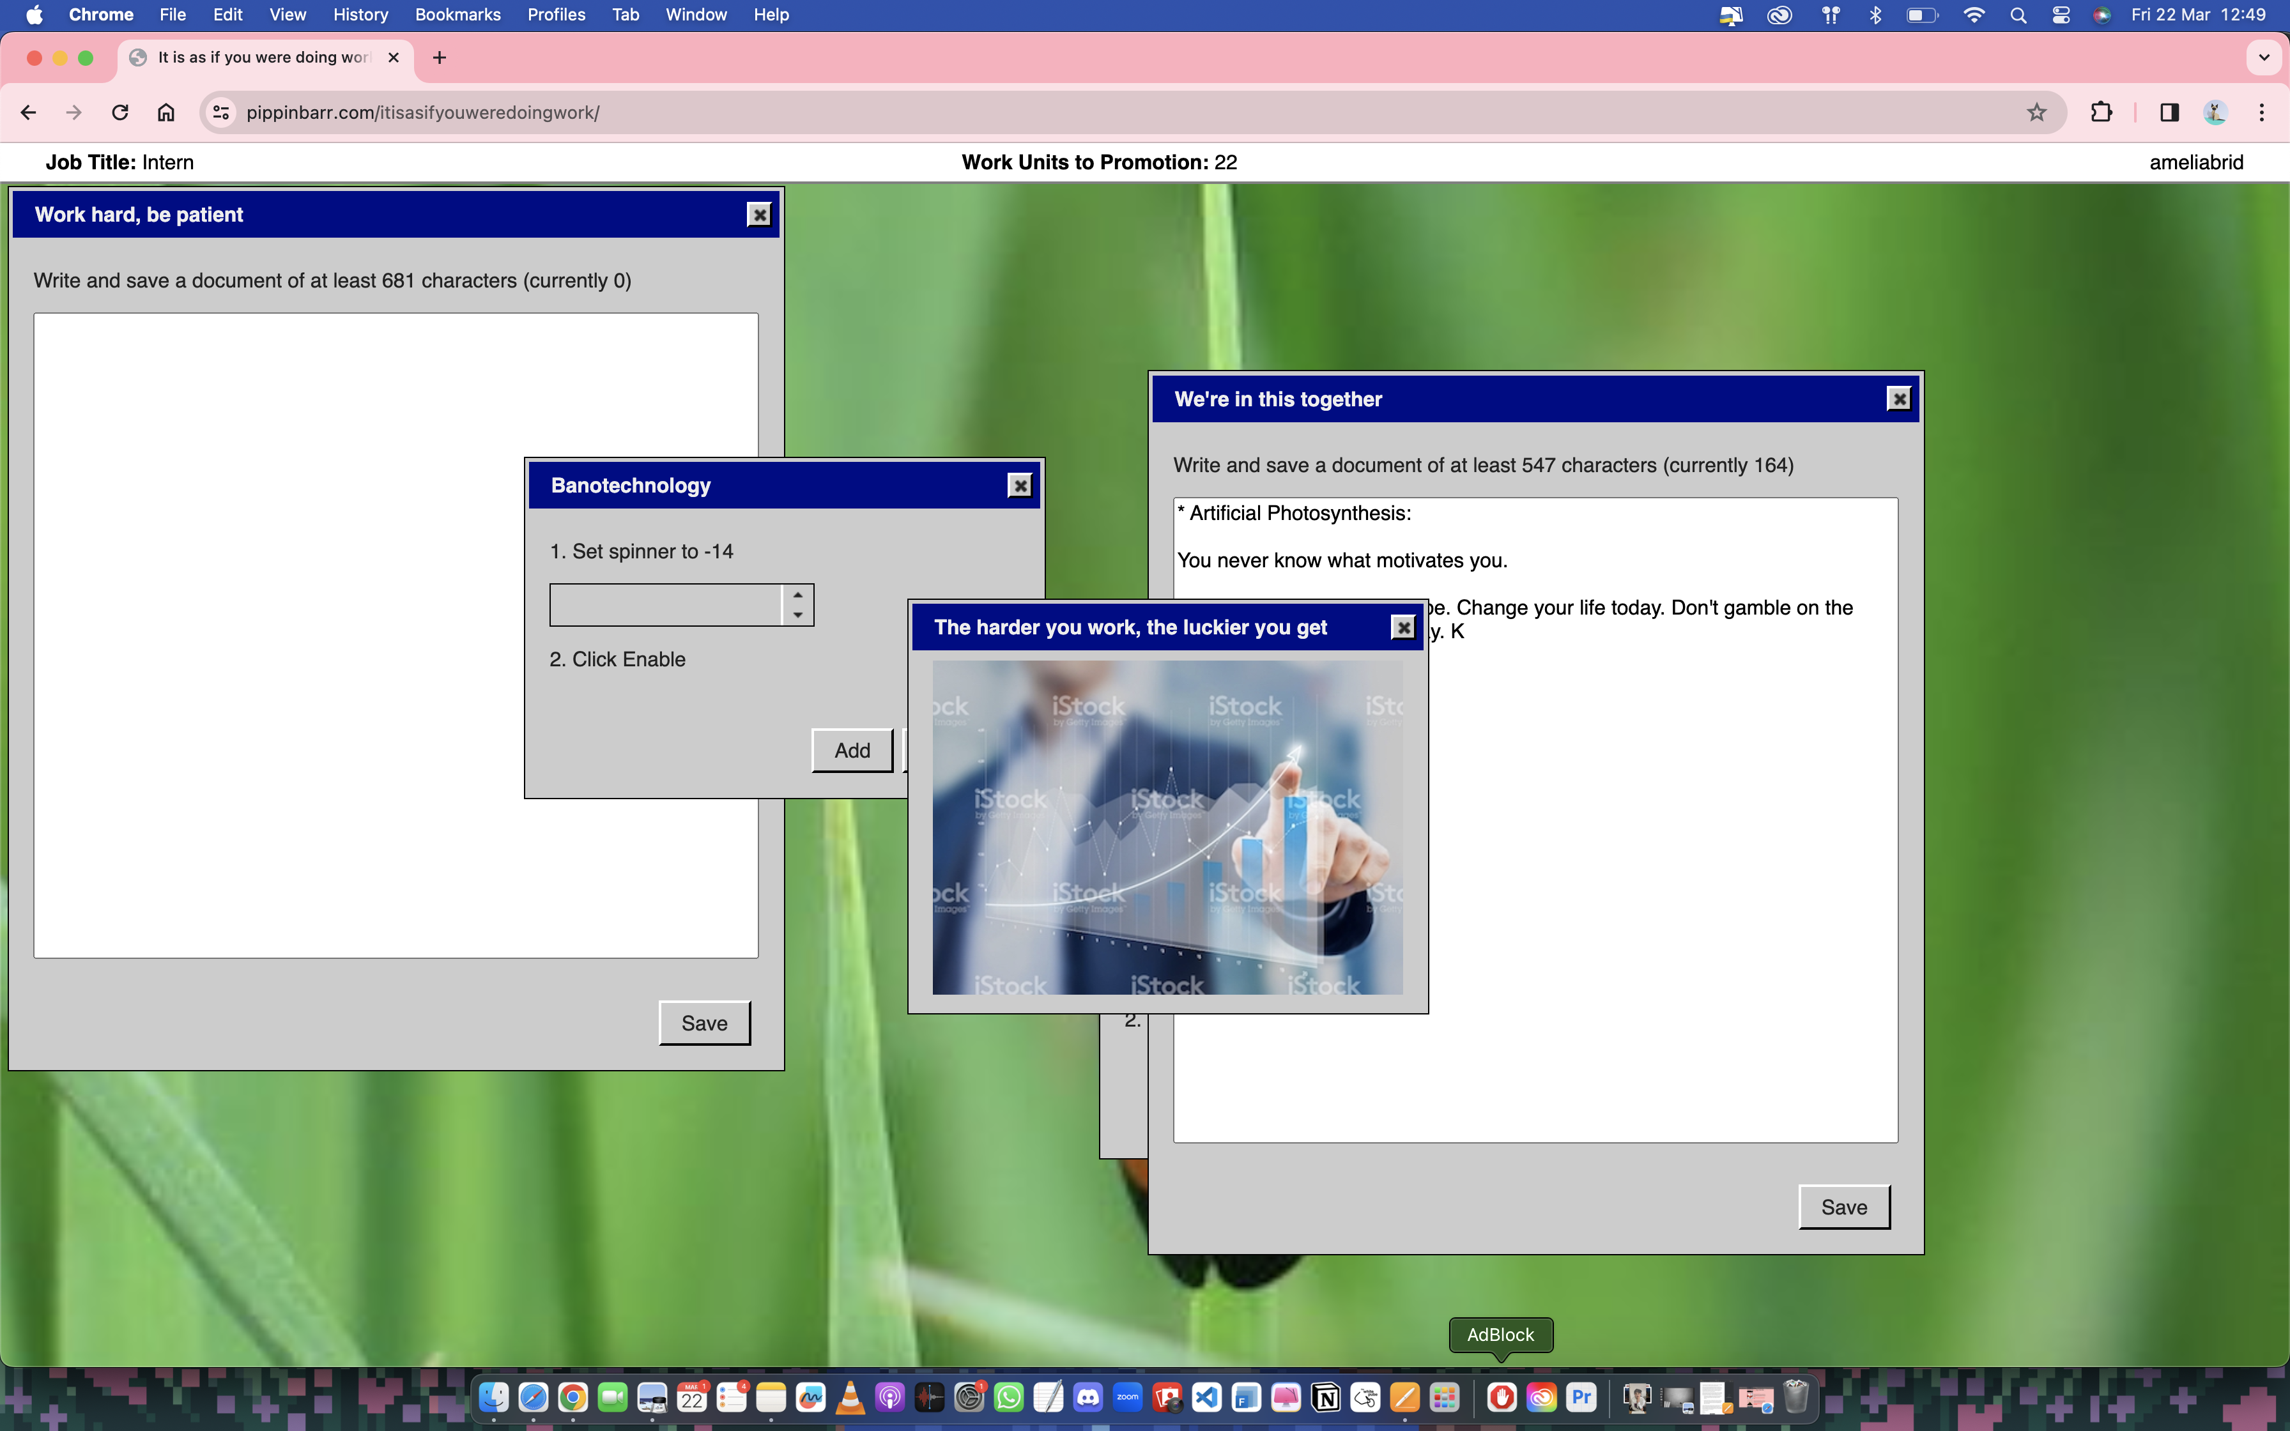Click the Chrome reload page icon

tap(120, 112)
